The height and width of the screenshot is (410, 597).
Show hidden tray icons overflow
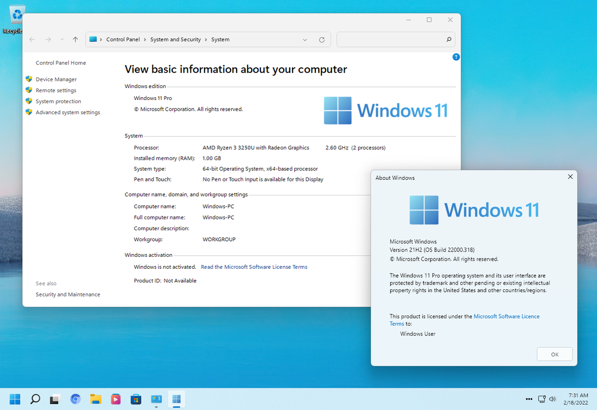[x=529, y=399]
